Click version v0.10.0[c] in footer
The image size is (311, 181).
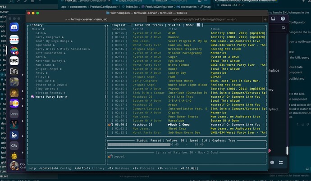click(x=189, y=168)
